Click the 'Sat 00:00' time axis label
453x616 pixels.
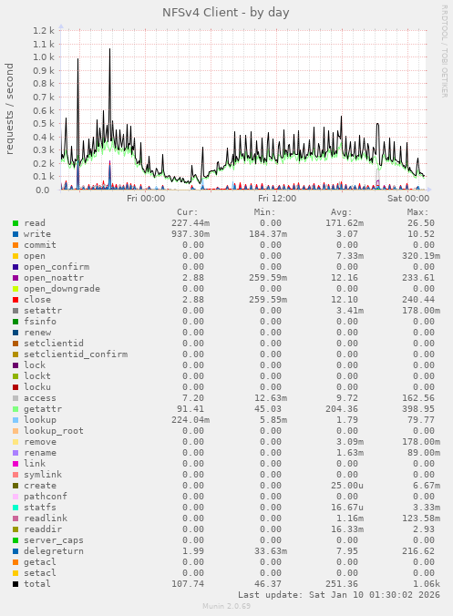coord(408,199)
